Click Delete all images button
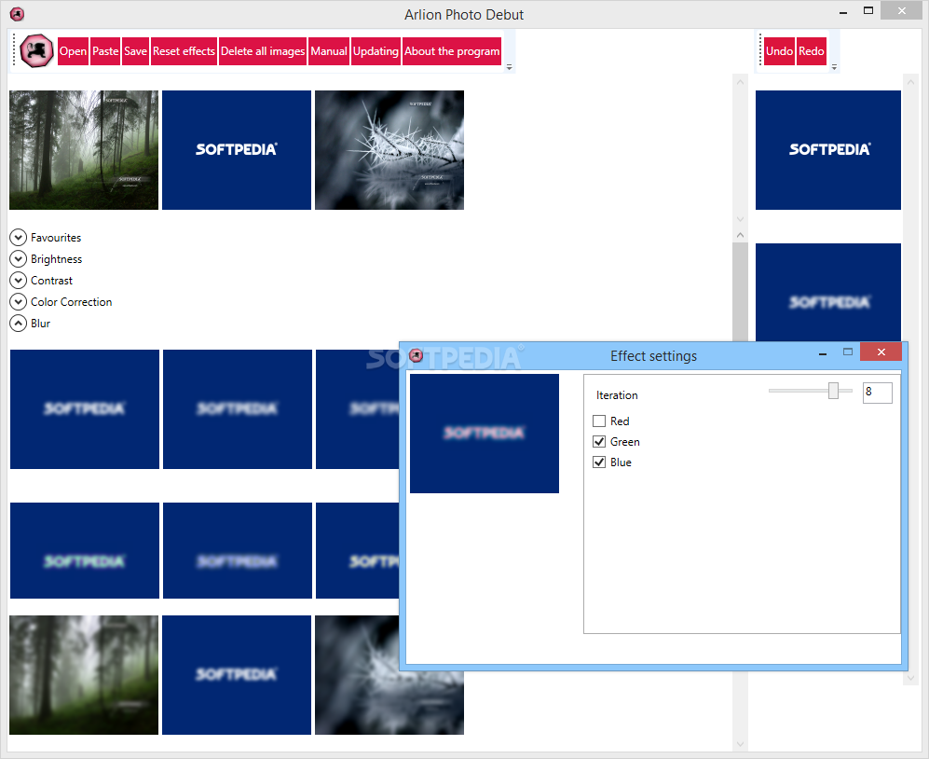 pyautogui.click(x=263, y=51)
